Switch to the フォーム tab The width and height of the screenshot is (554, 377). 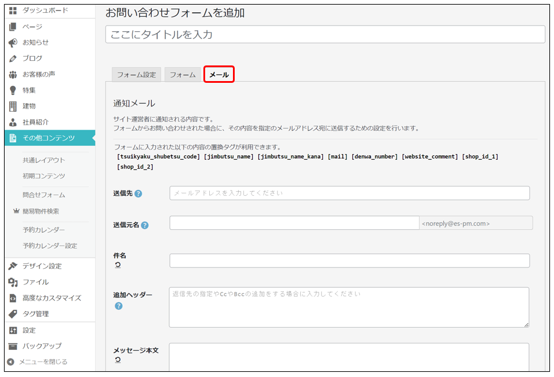[x=183, y=75]
